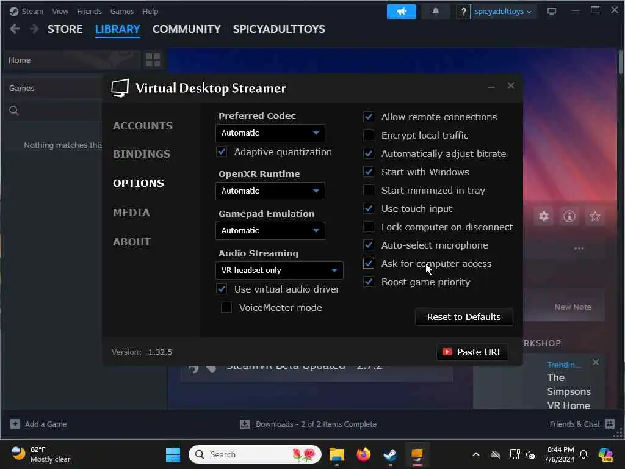Open the Copilot icon in taskbar

click(605, 454)
